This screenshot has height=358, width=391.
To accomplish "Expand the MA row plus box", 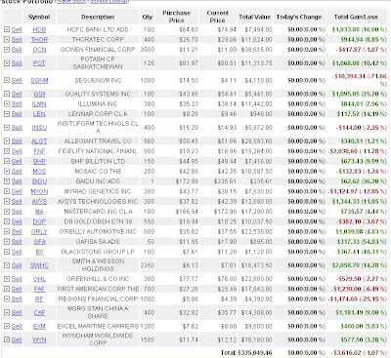I will 7,212.
